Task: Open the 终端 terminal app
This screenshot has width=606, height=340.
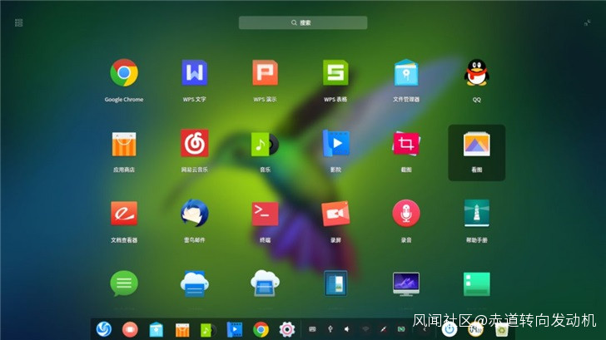Action: 265,214
